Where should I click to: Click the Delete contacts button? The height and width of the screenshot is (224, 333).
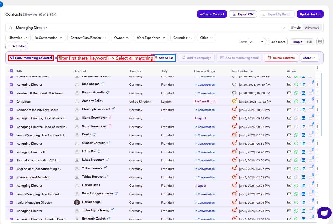click(281, 58)
